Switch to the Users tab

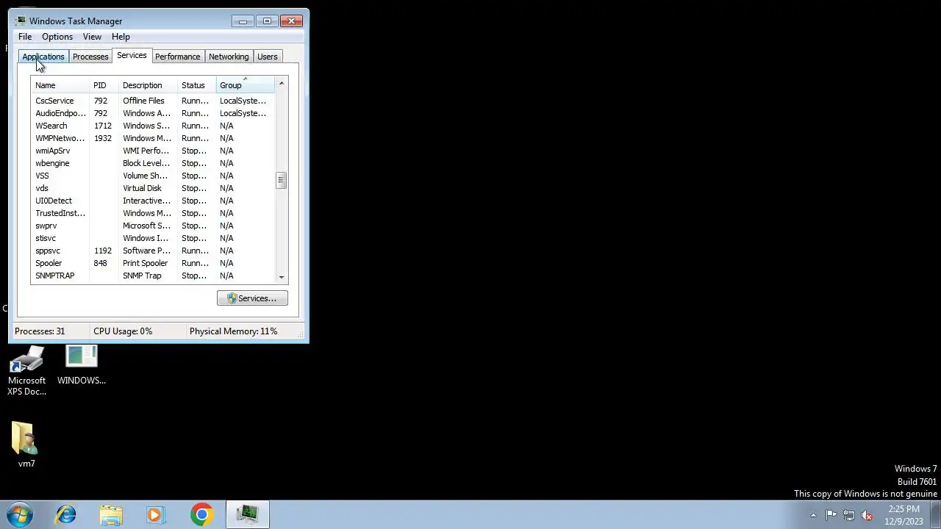point(267,57)
